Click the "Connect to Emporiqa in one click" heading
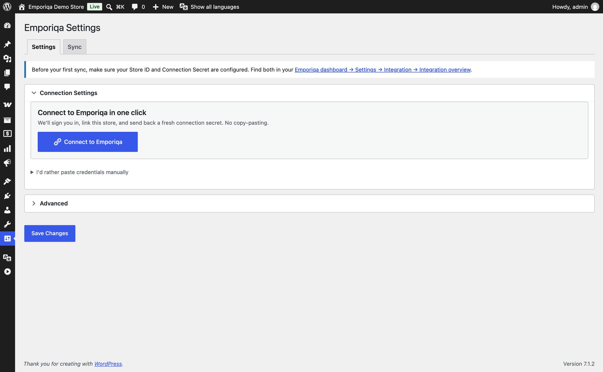Image resolution: width=603 pixels, height=372 pixels. [92, 113]
